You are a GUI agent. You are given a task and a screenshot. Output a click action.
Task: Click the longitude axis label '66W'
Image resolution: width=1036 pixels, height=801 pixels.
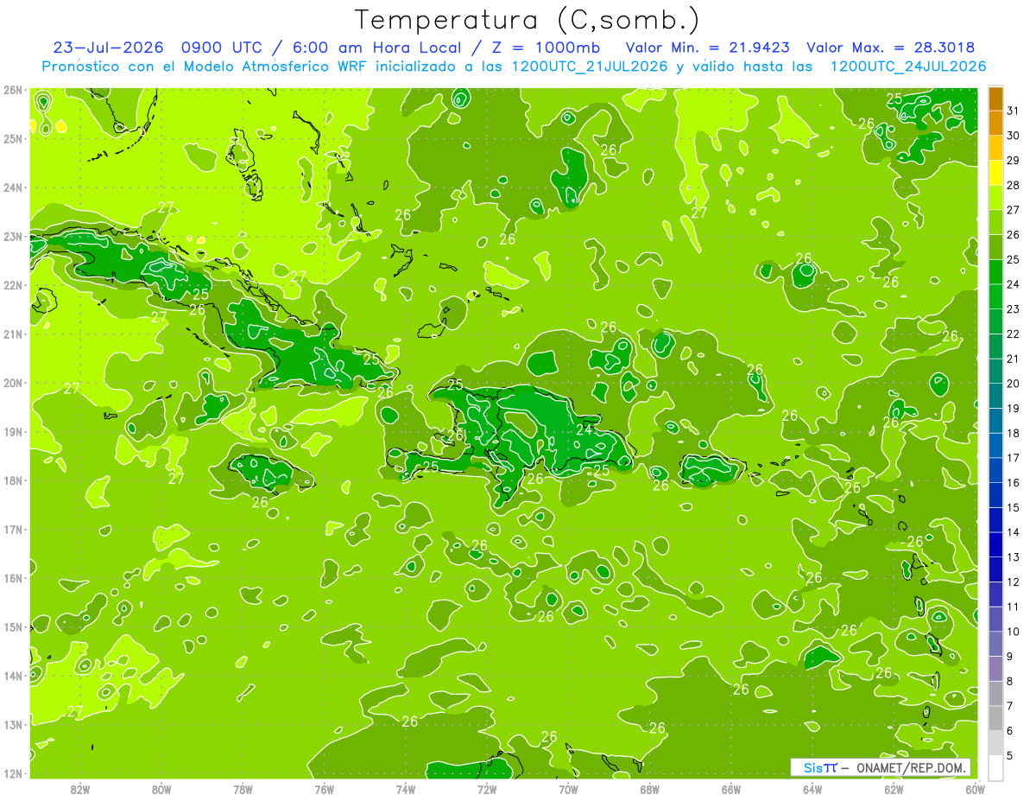point(731,789)
